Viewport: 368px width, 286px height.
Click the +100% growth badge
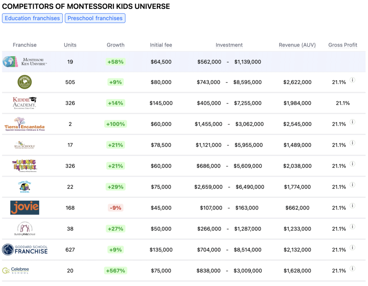click(115, 124)
